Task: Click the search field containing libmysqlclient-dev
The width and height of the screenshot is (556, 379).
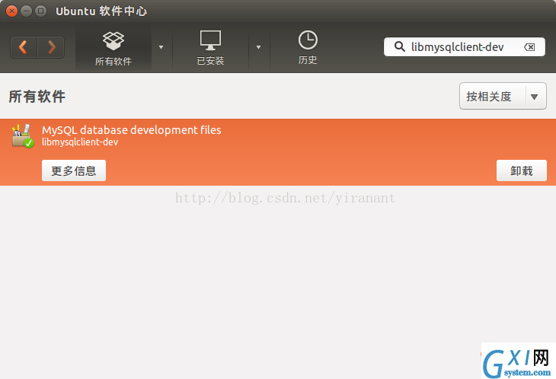Action: pyautogui.click(x=464, y=46)
